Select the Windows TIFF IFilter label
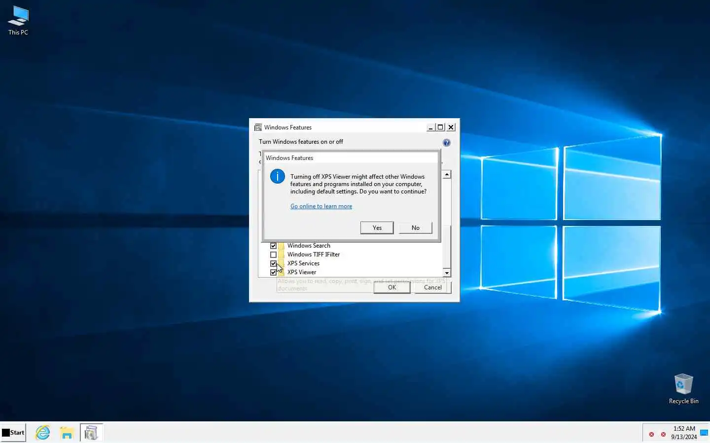 pyautogui.click(x=314, y=254)
